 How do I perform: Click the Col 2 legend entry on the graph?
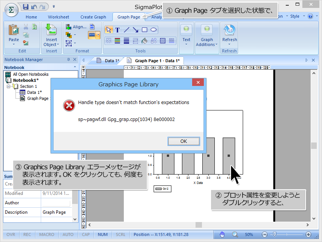(x=162, y=189)
